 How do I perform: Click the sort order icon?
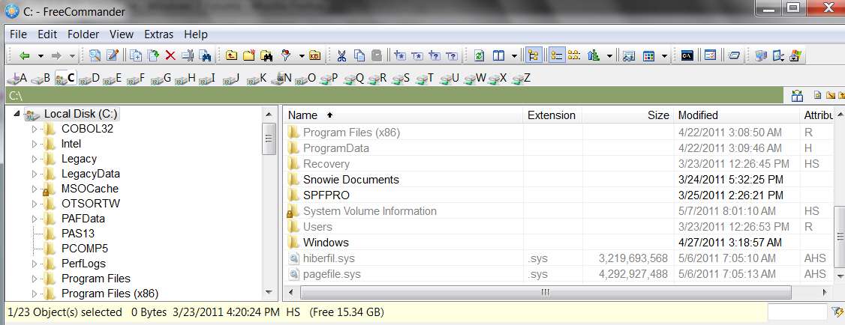click(x=594, y=55)
